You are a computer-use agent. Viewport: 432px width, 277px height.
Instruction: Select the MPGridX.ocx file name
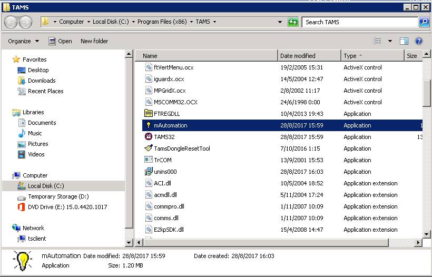tap(170, 91)
